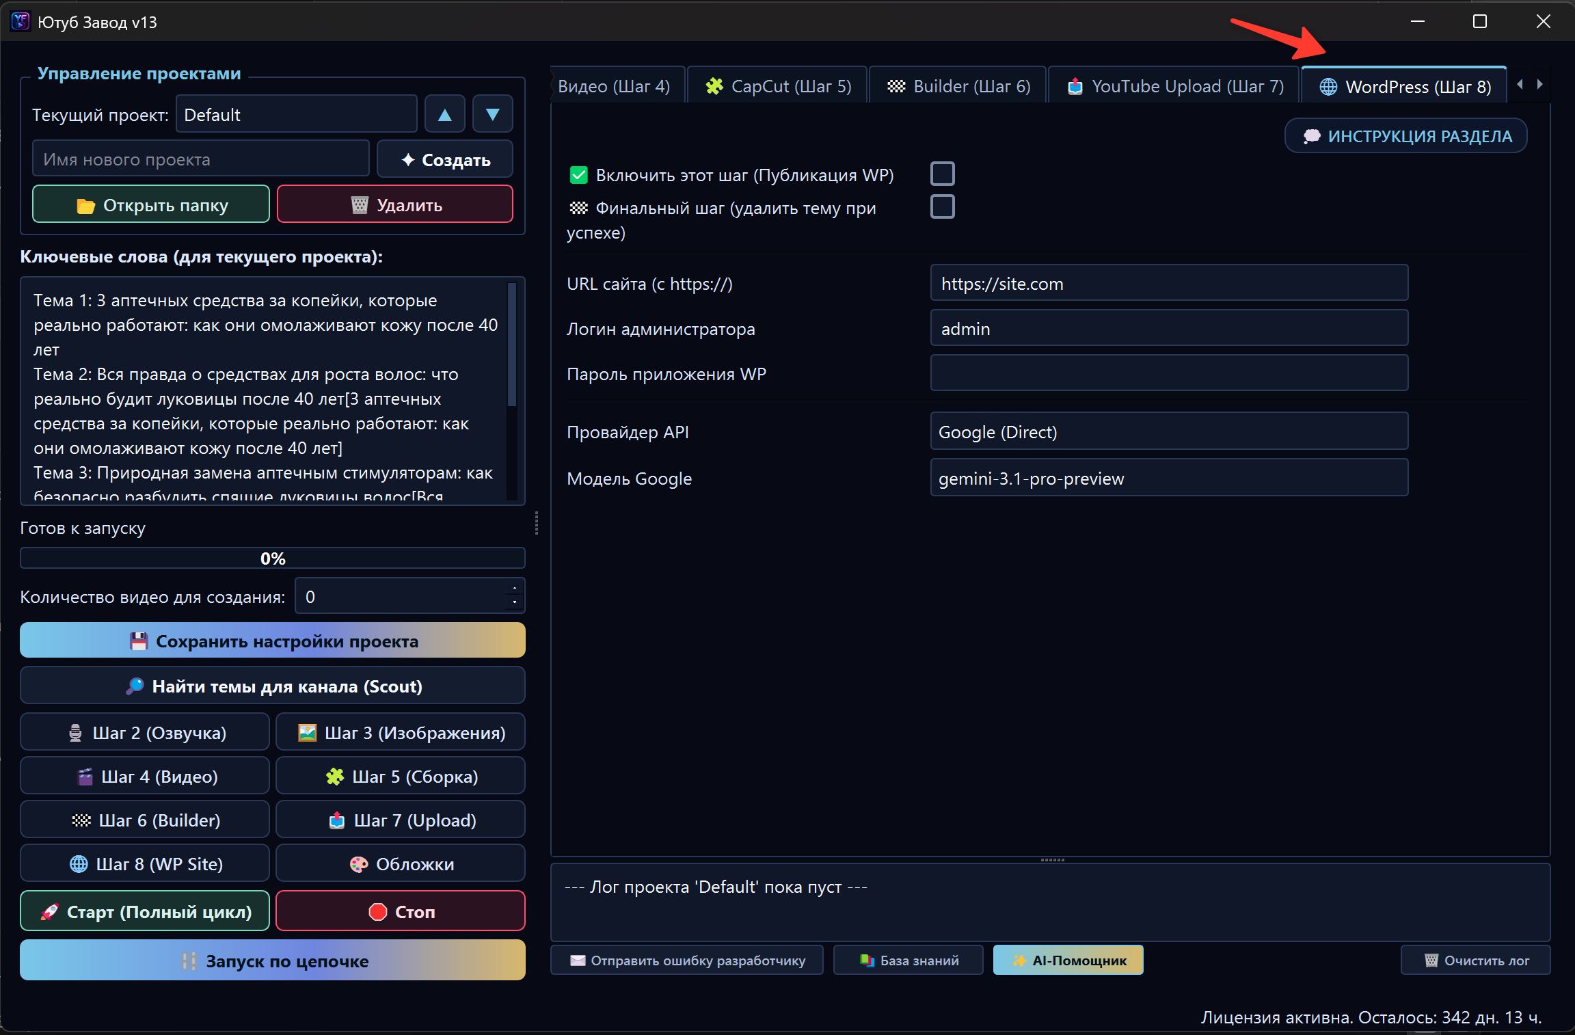Open the AI-Помощник assistant button

1068,960
